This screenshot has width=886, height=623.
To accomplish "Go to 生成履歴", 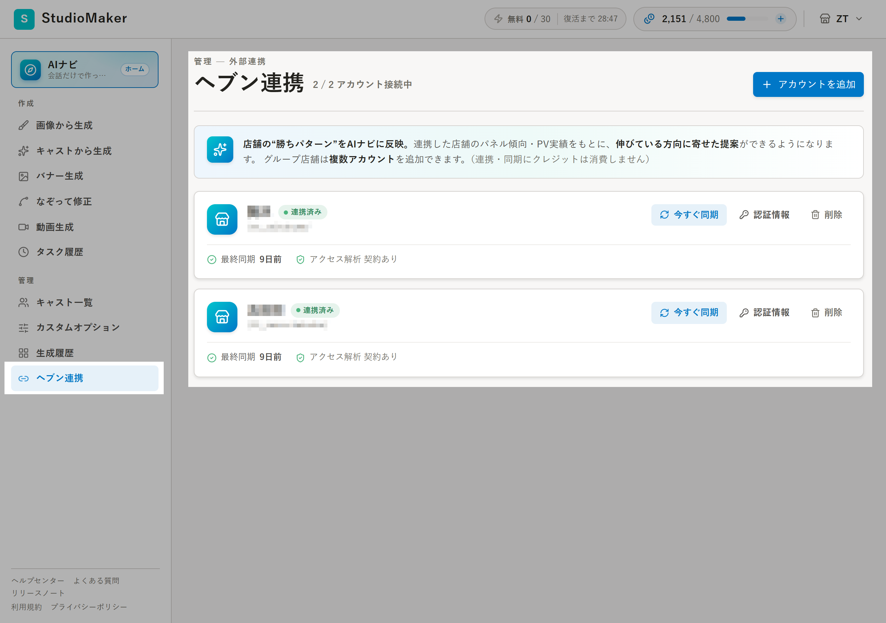I will pos(84,353).
